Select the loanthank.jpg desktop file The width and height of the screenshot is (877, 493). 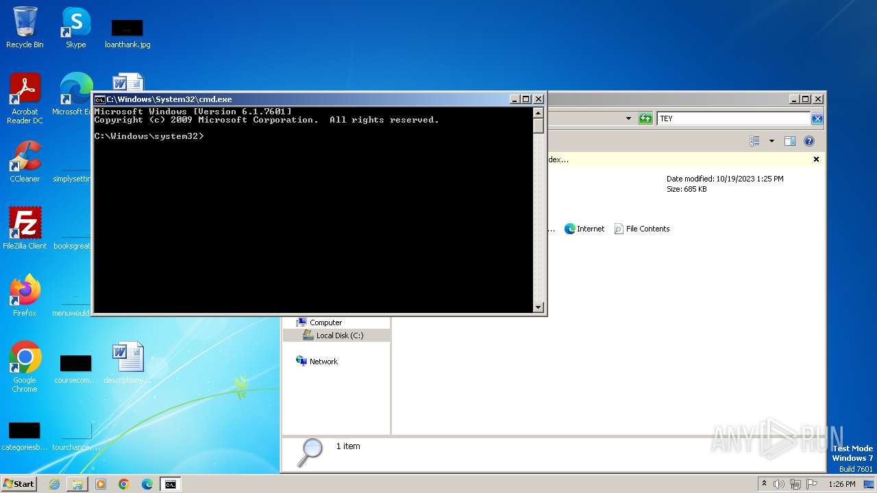[127, 33]
